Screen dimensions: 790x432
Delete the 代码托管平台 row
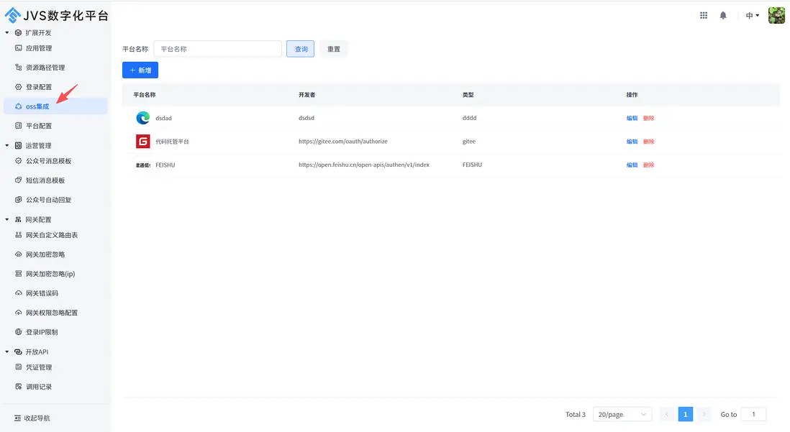(x=648, y=142)
